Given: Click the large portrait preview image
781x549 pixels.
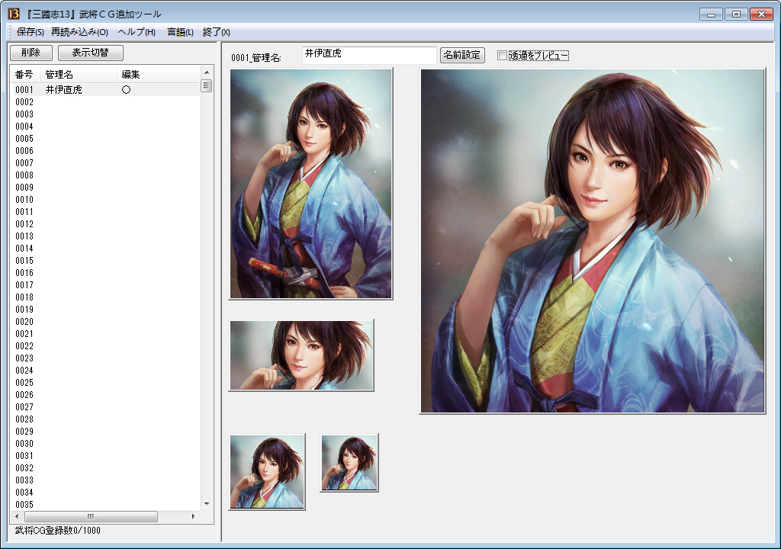Looking at the screenshot, I should (593, 241).
